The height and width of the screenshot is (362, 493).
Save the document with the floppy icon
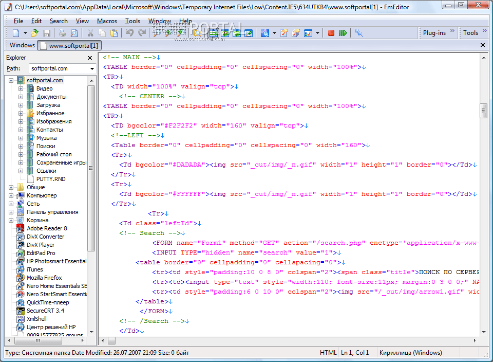point(47,33)
